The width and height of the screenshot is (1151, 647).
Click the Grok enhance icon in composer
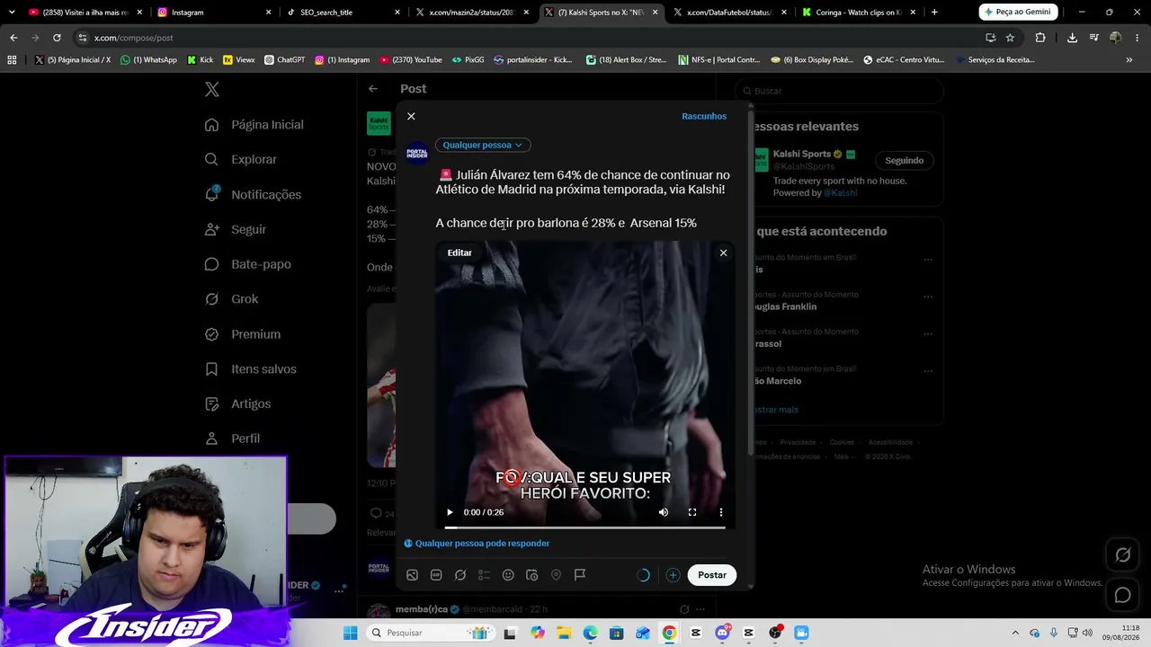point(460,575)
